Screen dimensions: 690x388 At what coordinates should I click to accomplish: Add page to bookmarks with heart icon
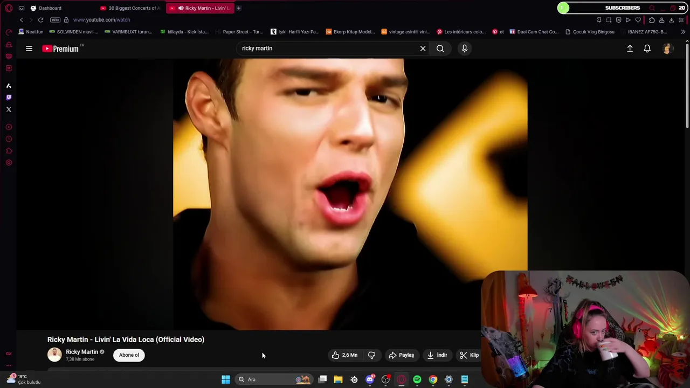pos(638,20)
